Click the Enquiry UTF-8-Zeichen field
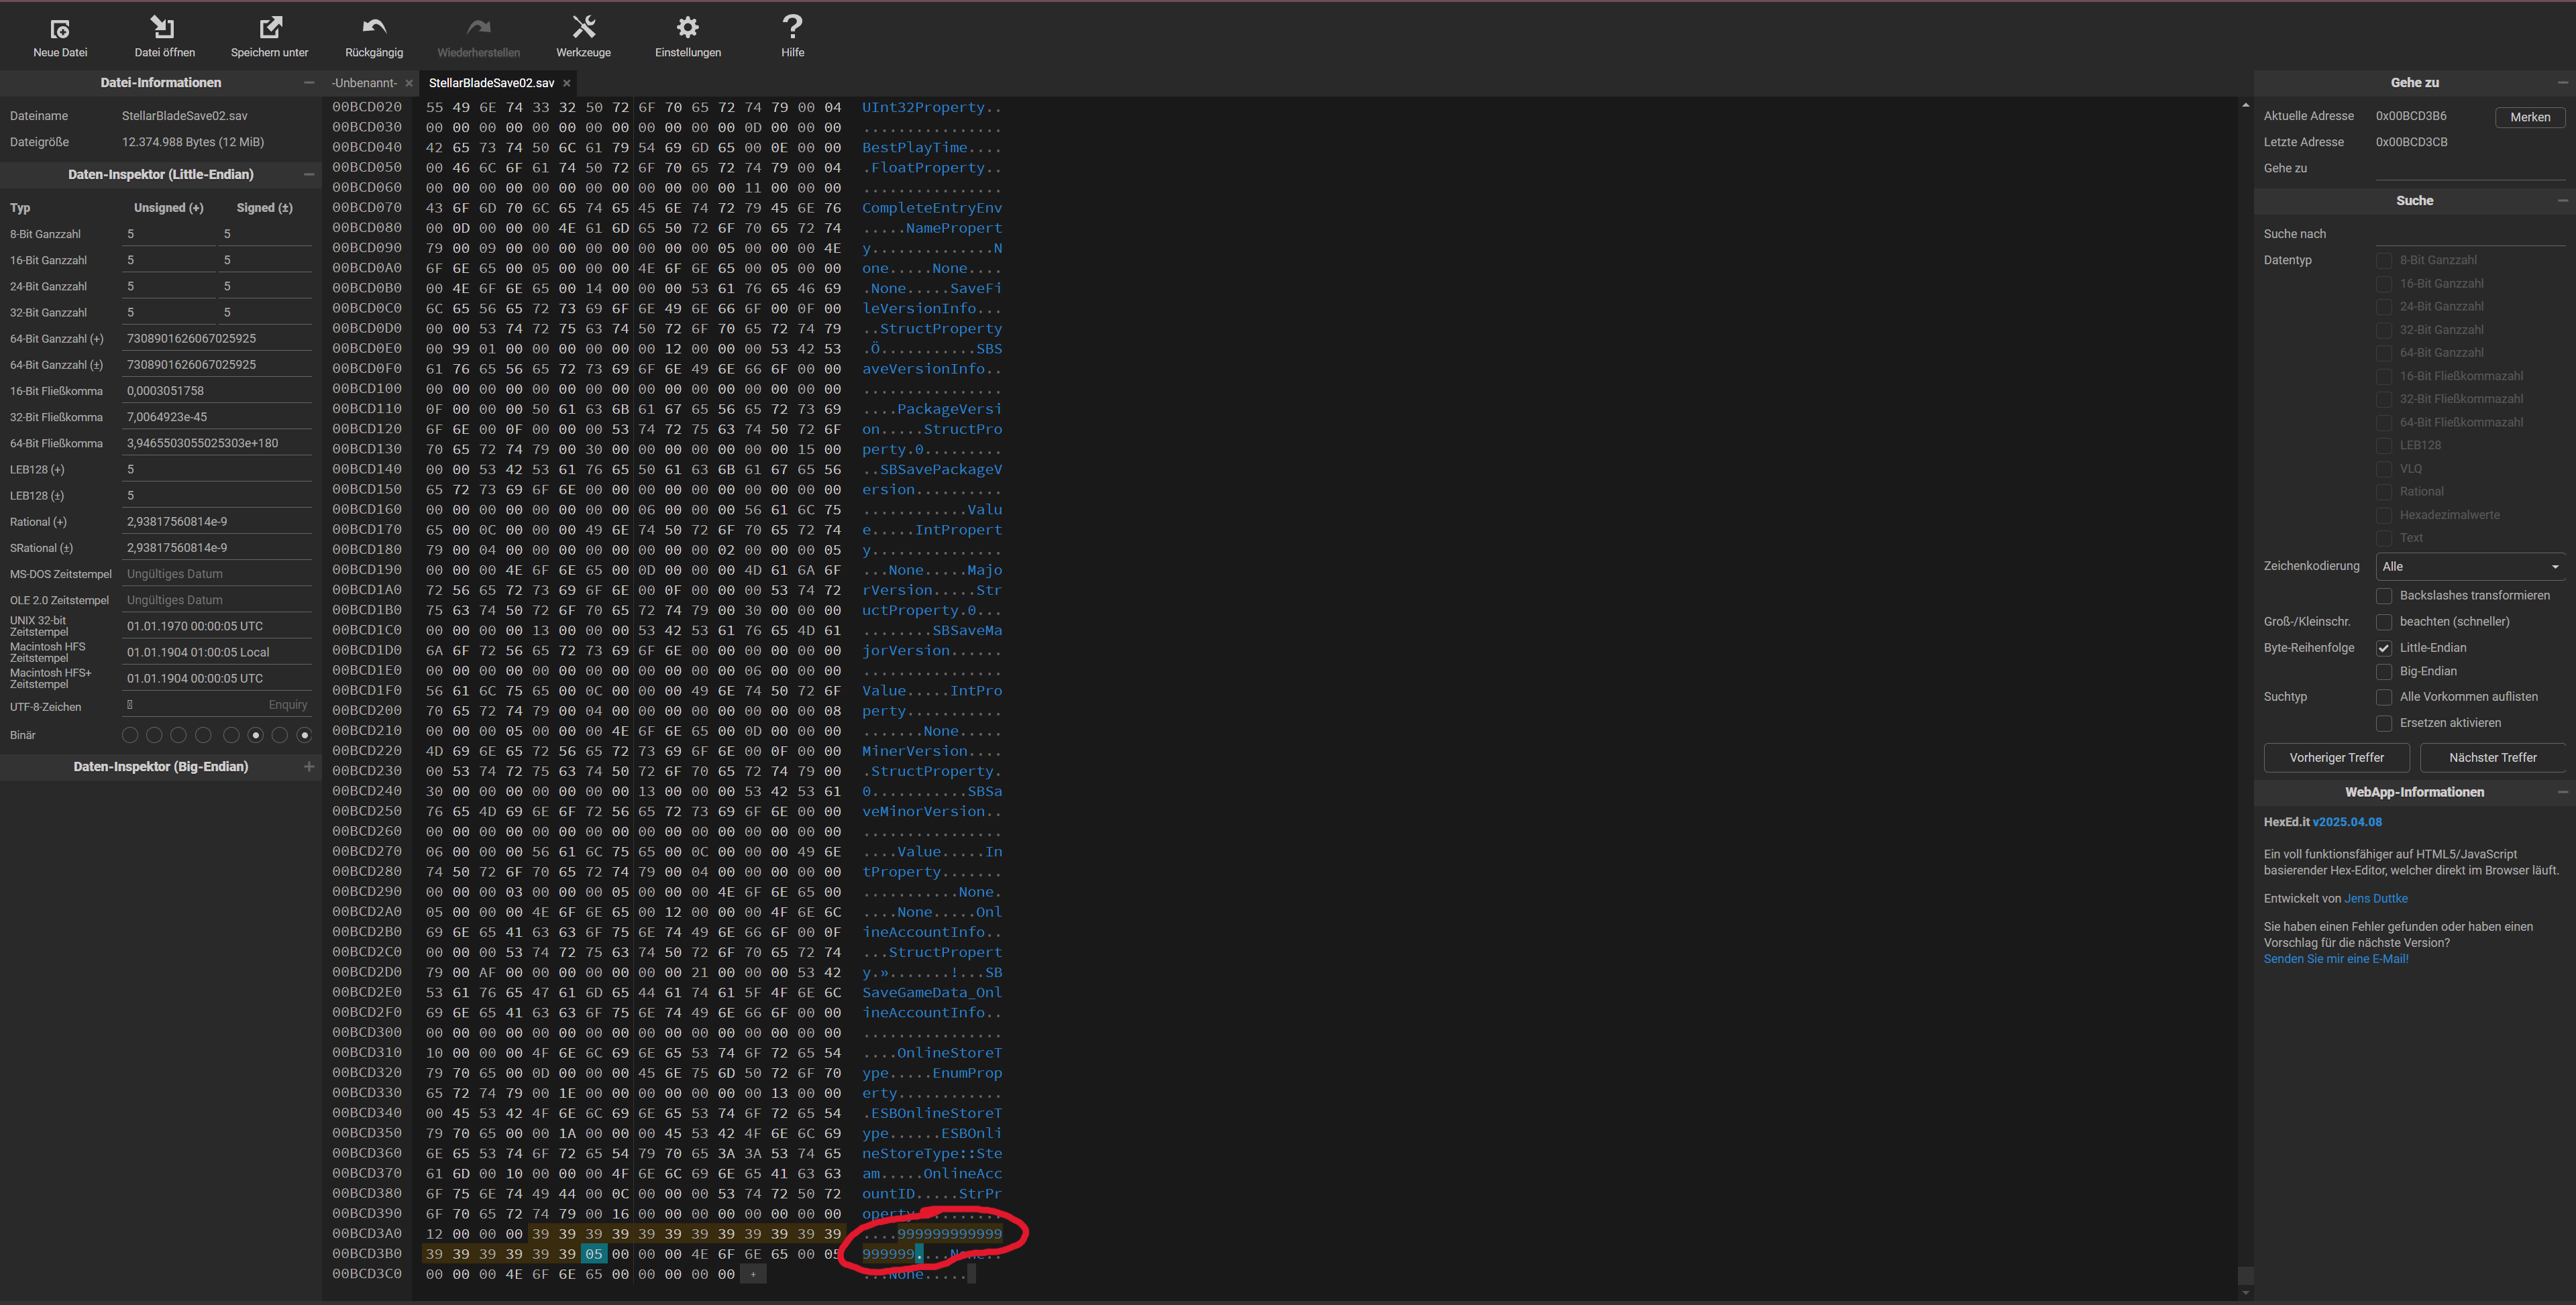Screen dimensions: 2576x1305 (x=217, y=705)
